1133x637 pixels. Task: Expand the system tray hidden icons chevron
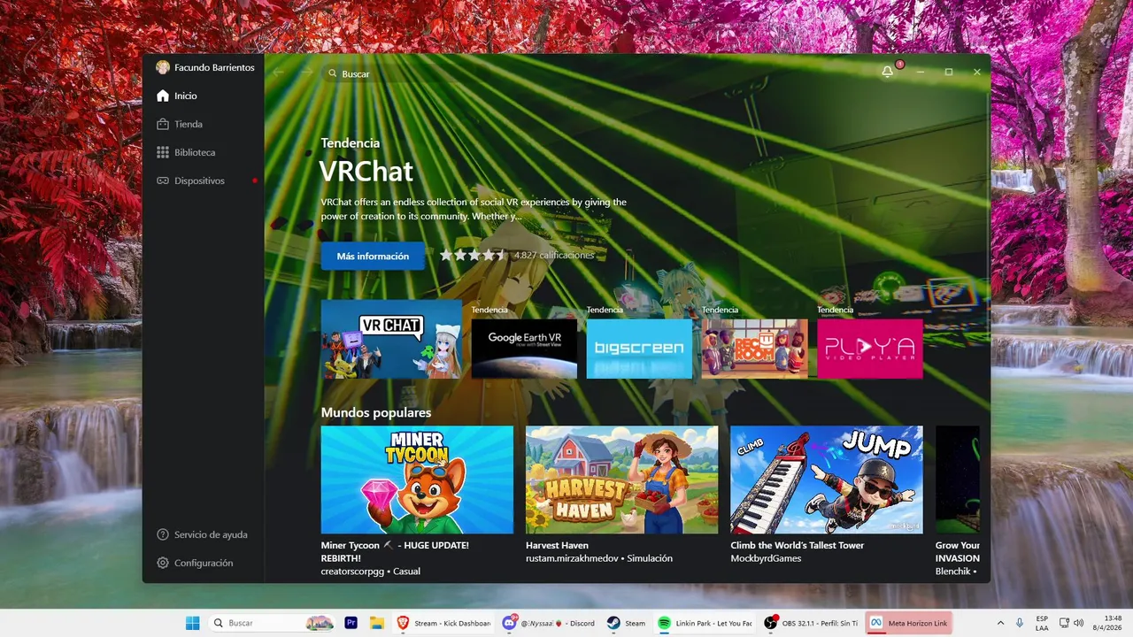tap(1000, 623)
